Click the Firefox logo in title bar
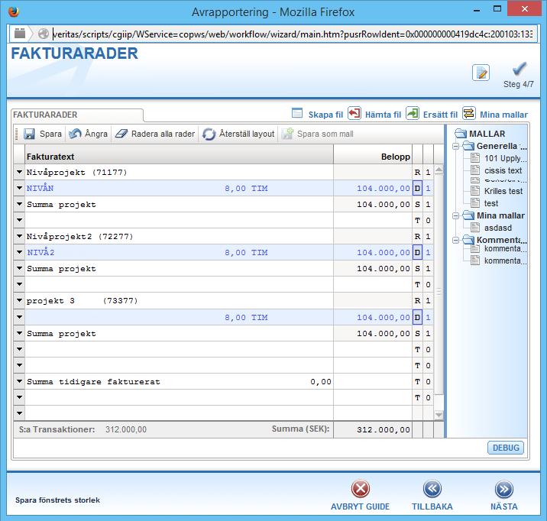 click(14, 12)
